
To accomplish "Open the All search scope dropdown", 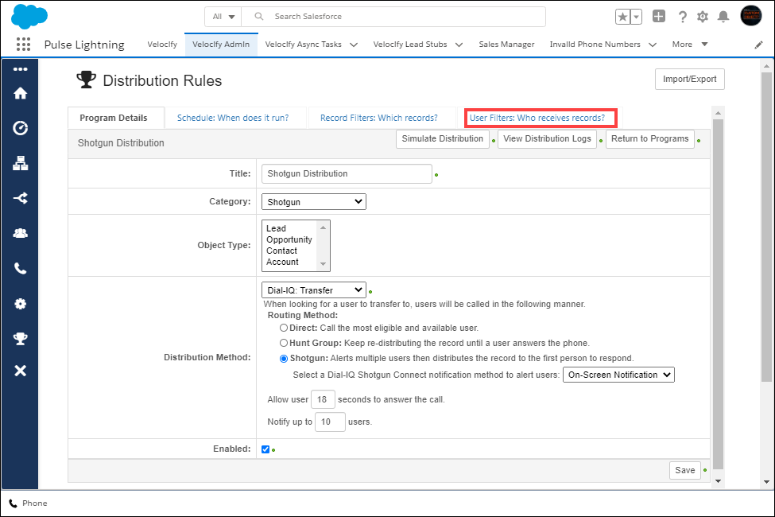I will (223, 17).
